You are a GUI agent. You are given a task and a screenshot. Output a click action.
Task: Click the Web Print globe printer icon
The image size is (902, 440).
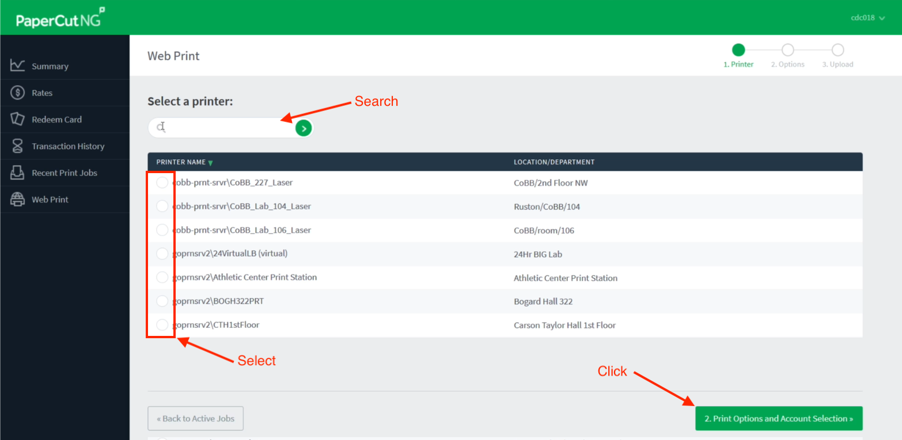[x=17, y=200]
